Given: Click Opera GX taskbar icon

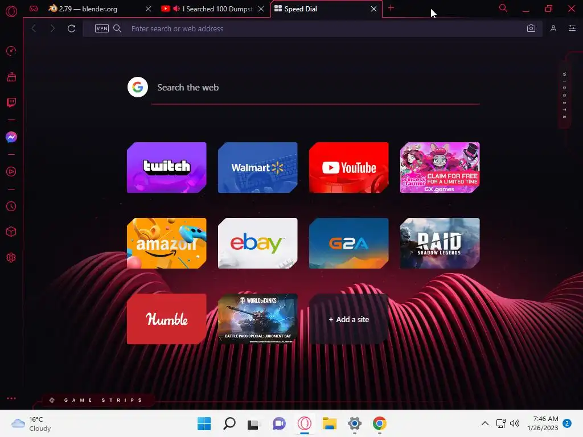Looking at the screenshot, I should point(304,423).
